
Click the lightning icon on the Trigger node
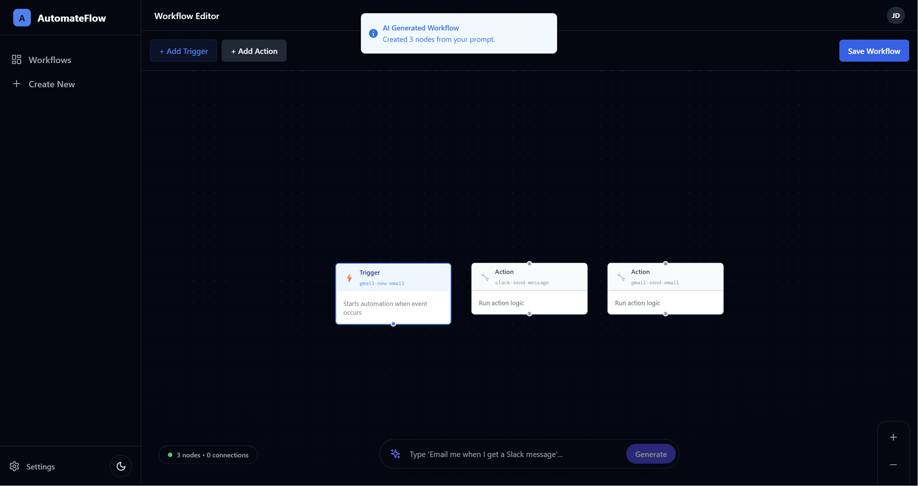tap(349, 278)
